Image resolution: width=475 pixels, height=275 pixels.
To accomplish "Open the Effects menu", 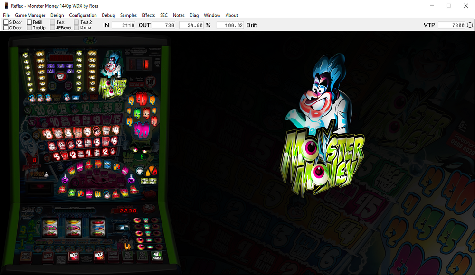I will [148, 15].
